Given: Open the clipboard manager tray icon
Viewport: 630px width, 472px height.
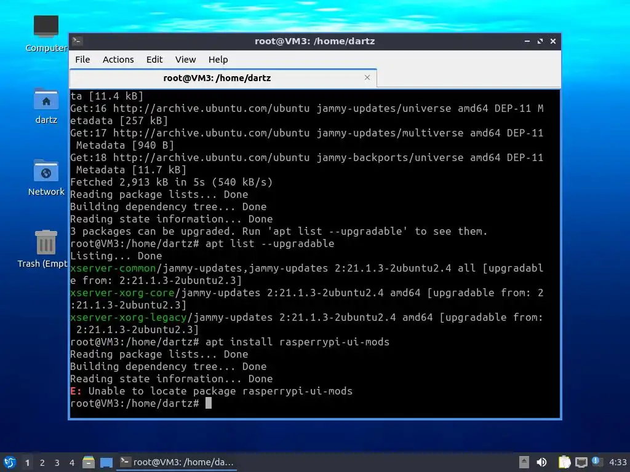Looking at the screenshot, I should coord(565,462).
